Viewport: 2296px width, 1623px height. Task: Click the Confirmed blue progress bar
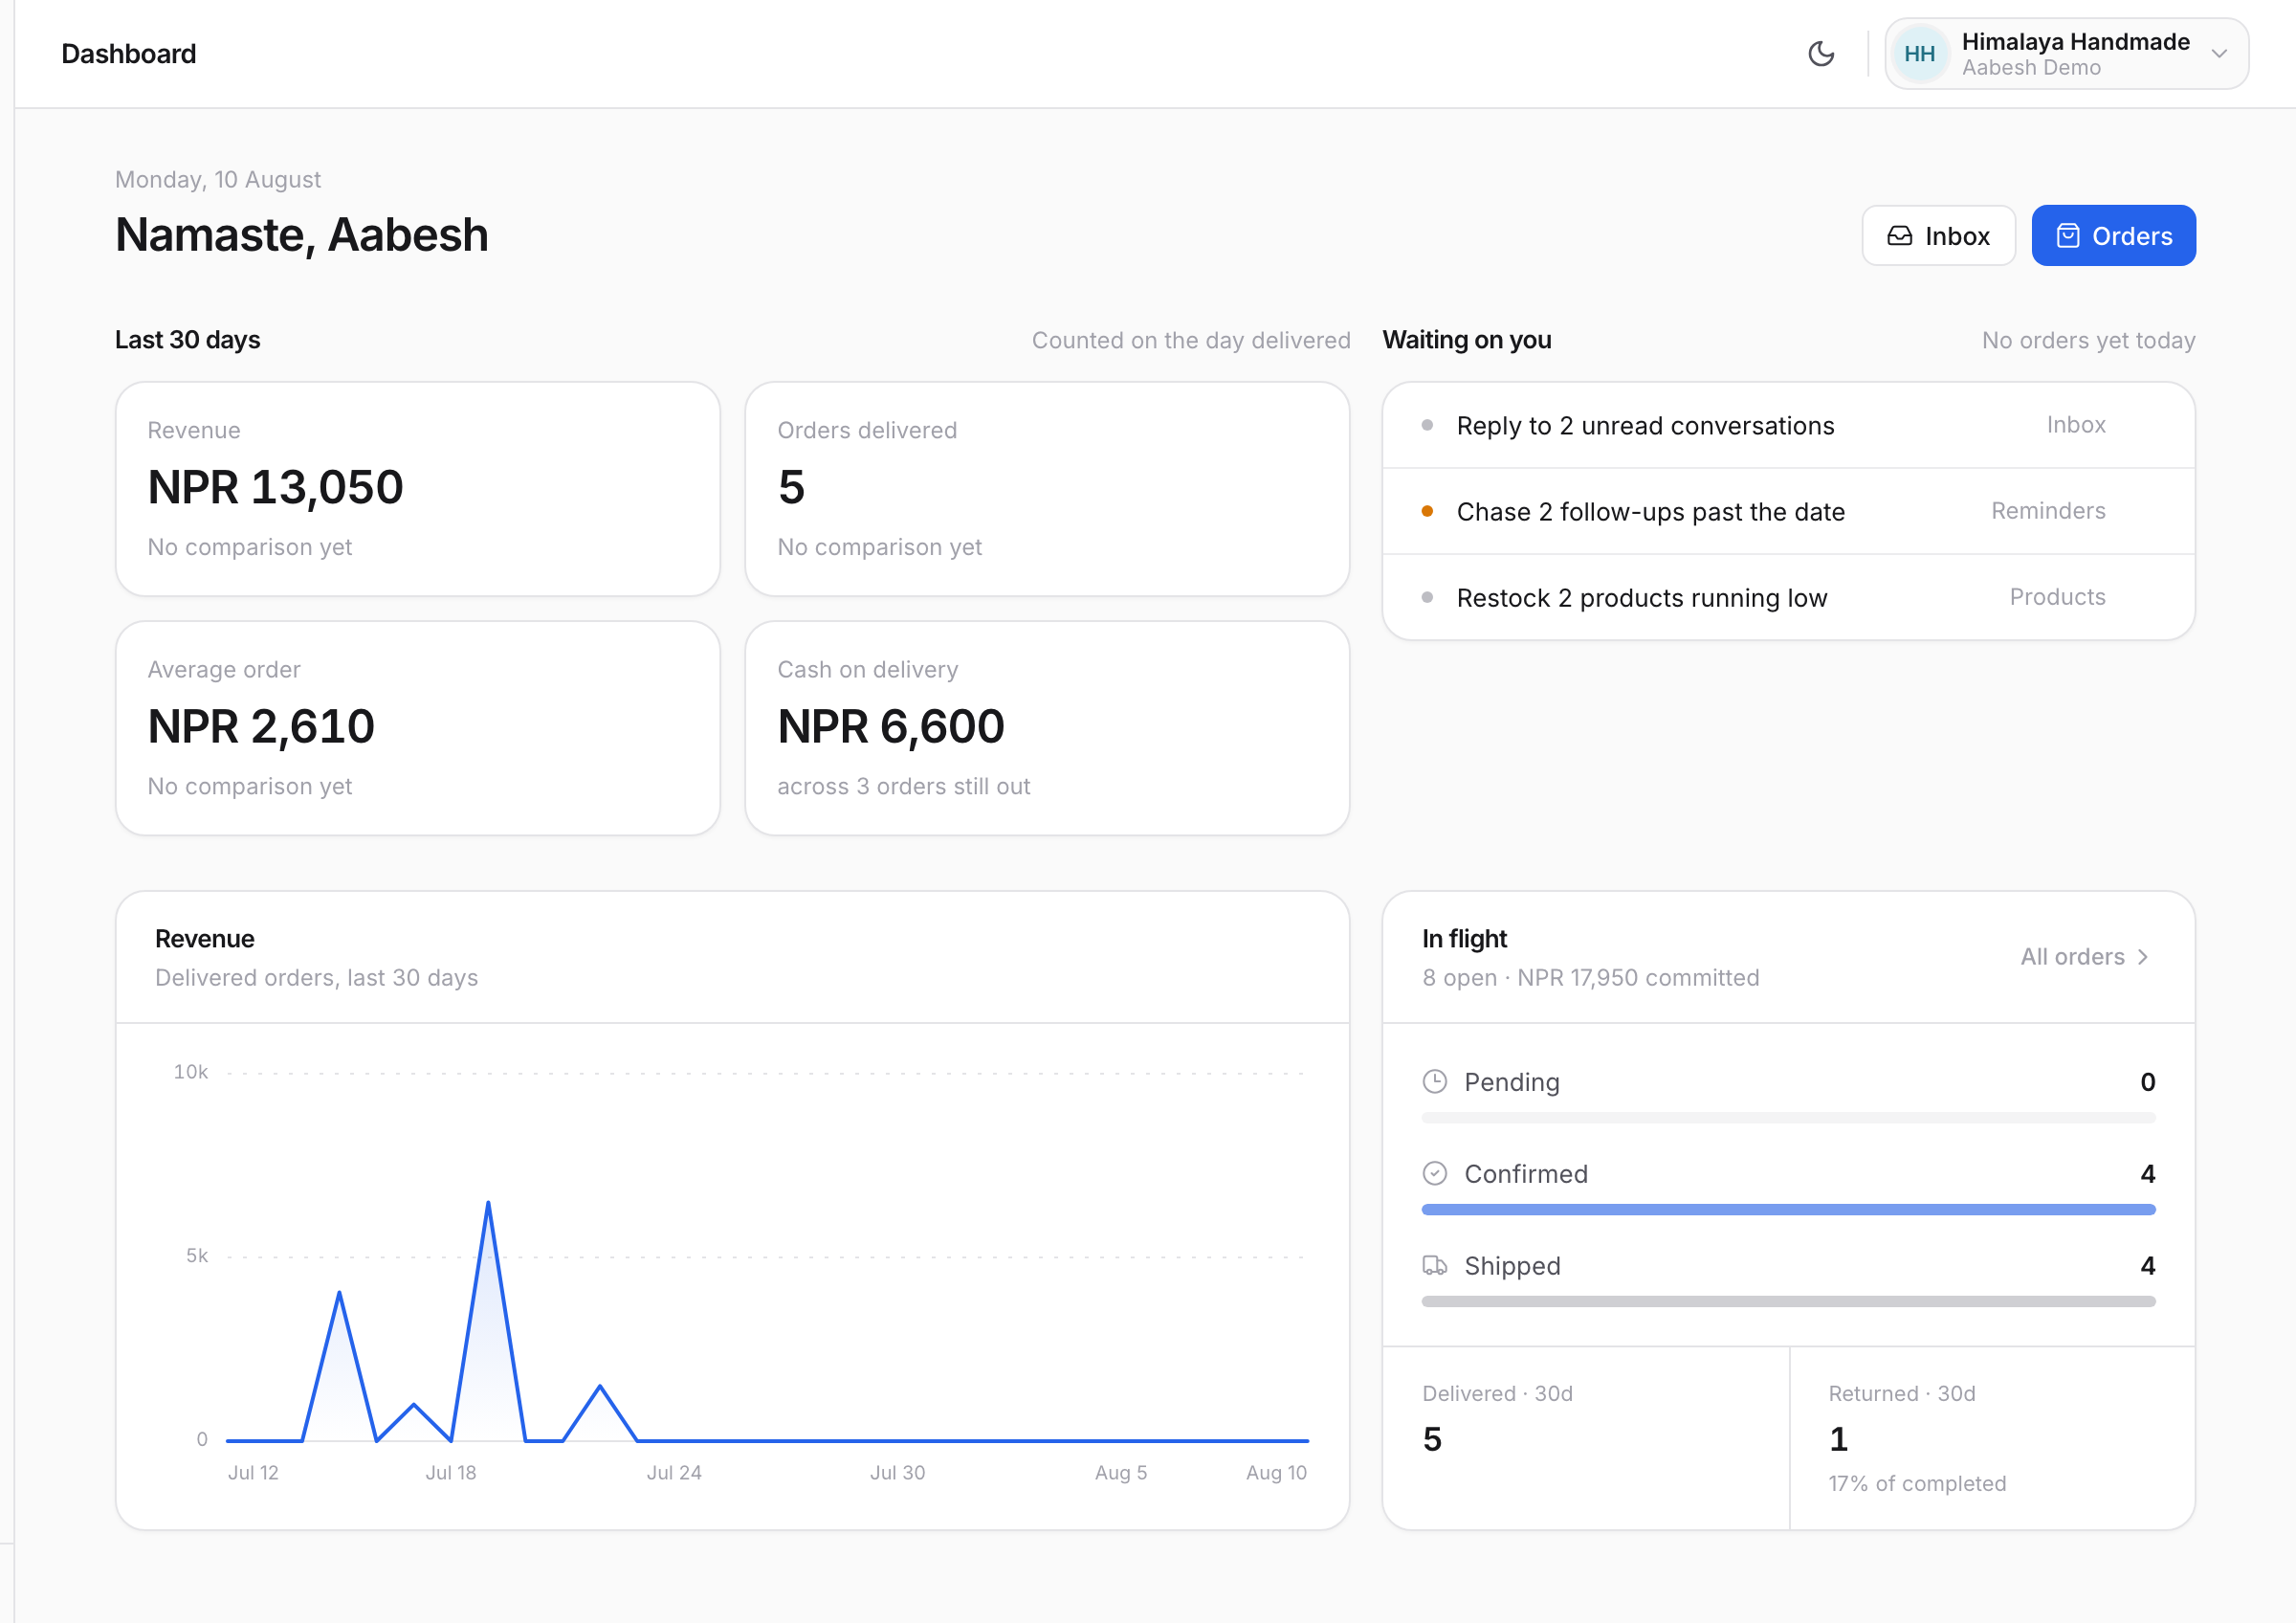click(x=1788, y=1210)
